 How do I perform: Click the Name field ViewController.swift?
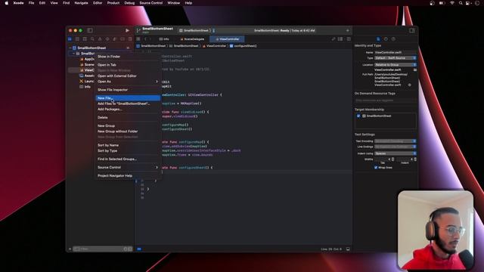[x=396, y=52]
